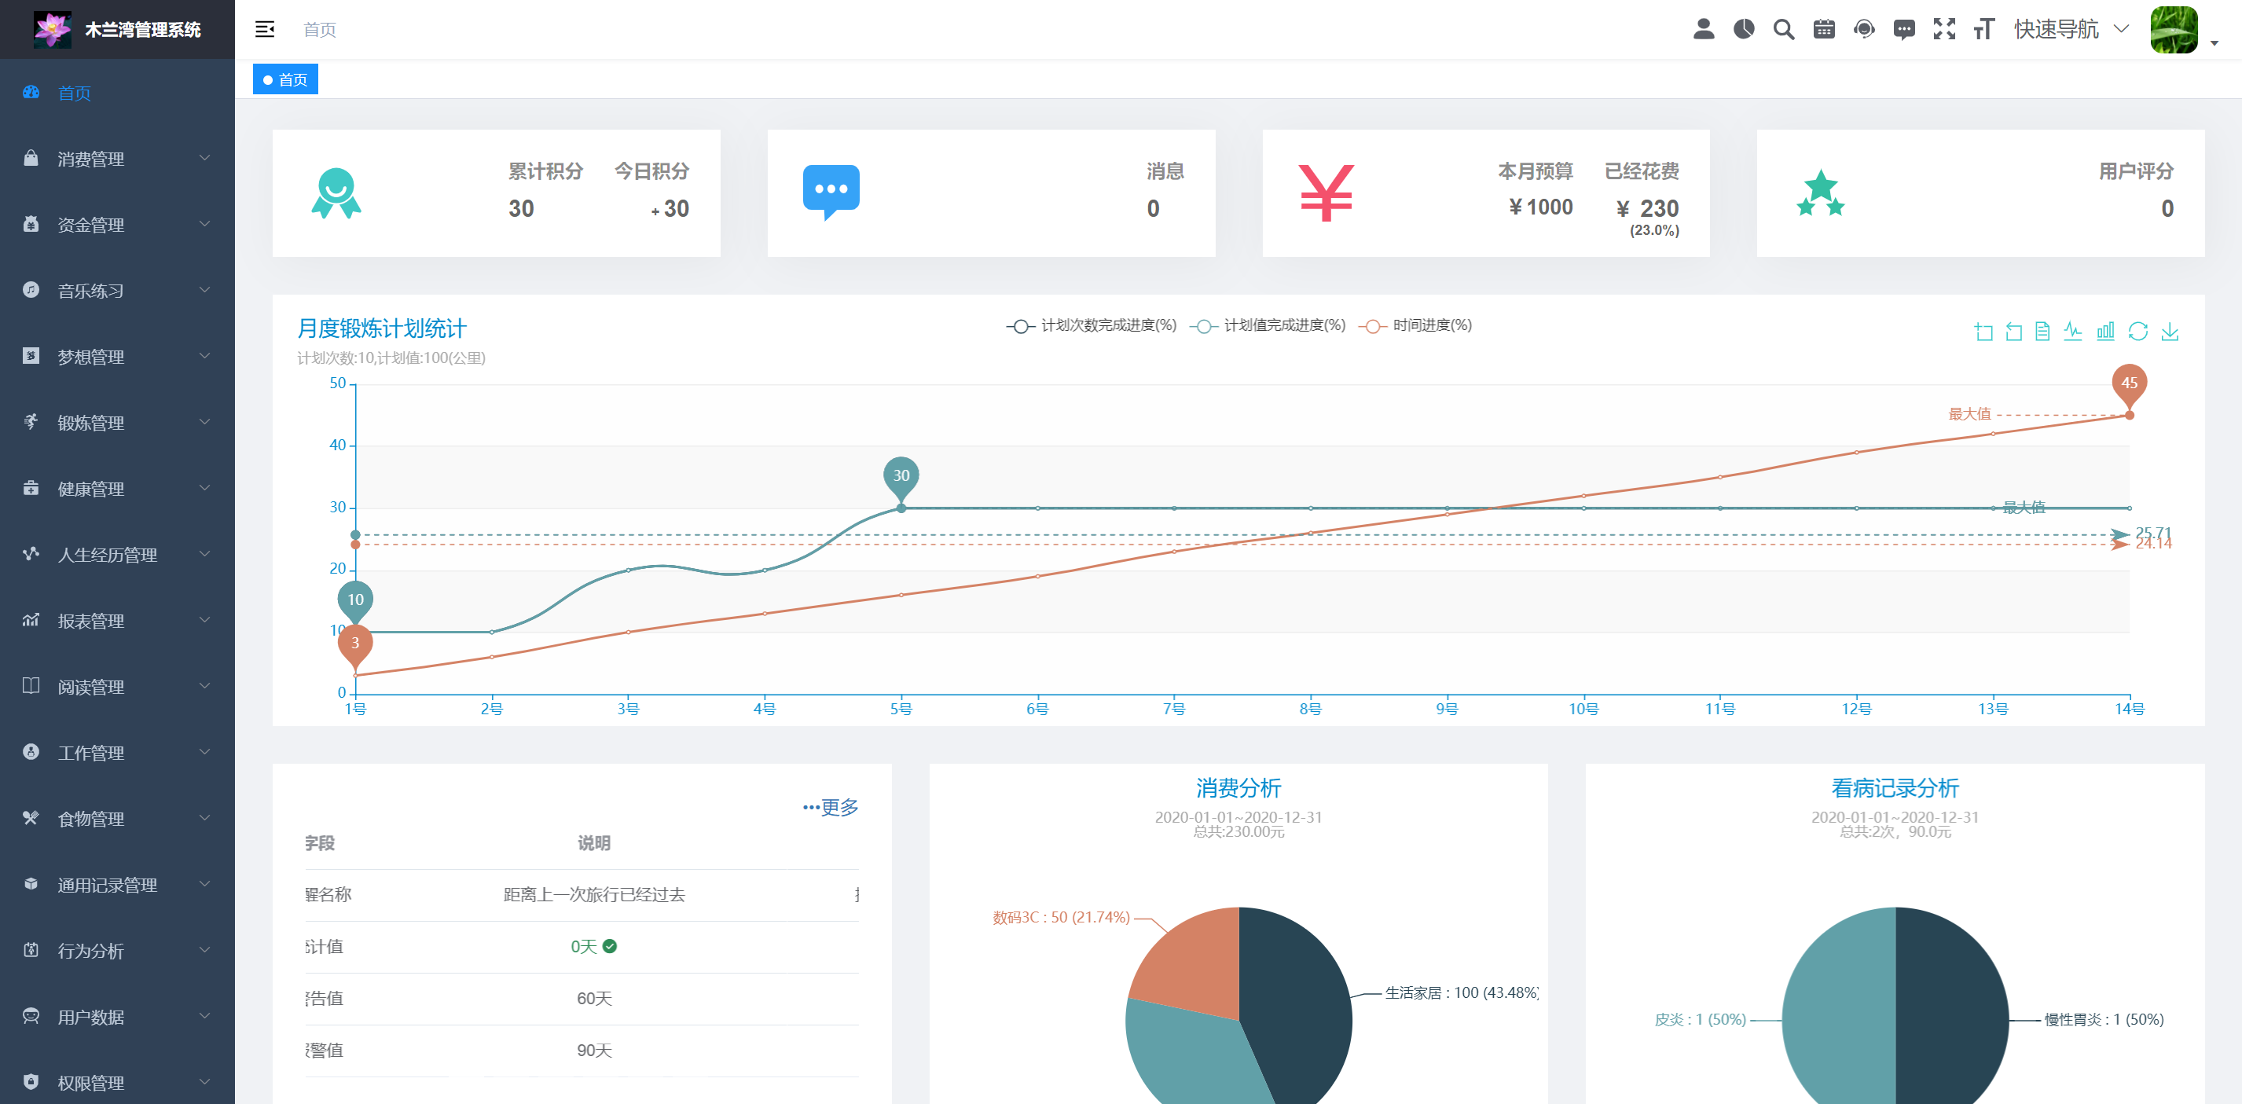This screenshot has height=1104, width=2242.
Task: Open the 快速导航 dropdown
Action: coord(2071,30)
